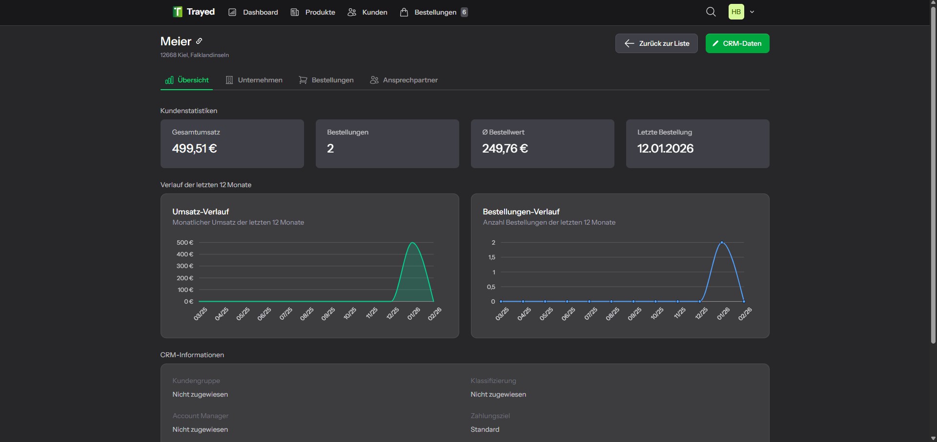Click the Produkte icon in navbar
The image size is (937, 442).
coord(295,12)
